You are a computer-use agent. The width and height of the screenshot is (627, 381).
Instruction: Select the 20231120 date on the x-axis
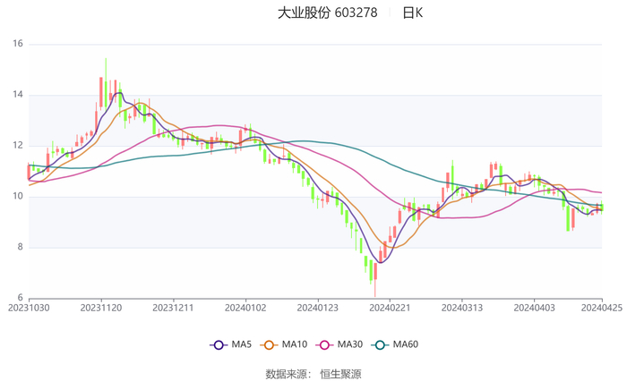click(101, 308)
